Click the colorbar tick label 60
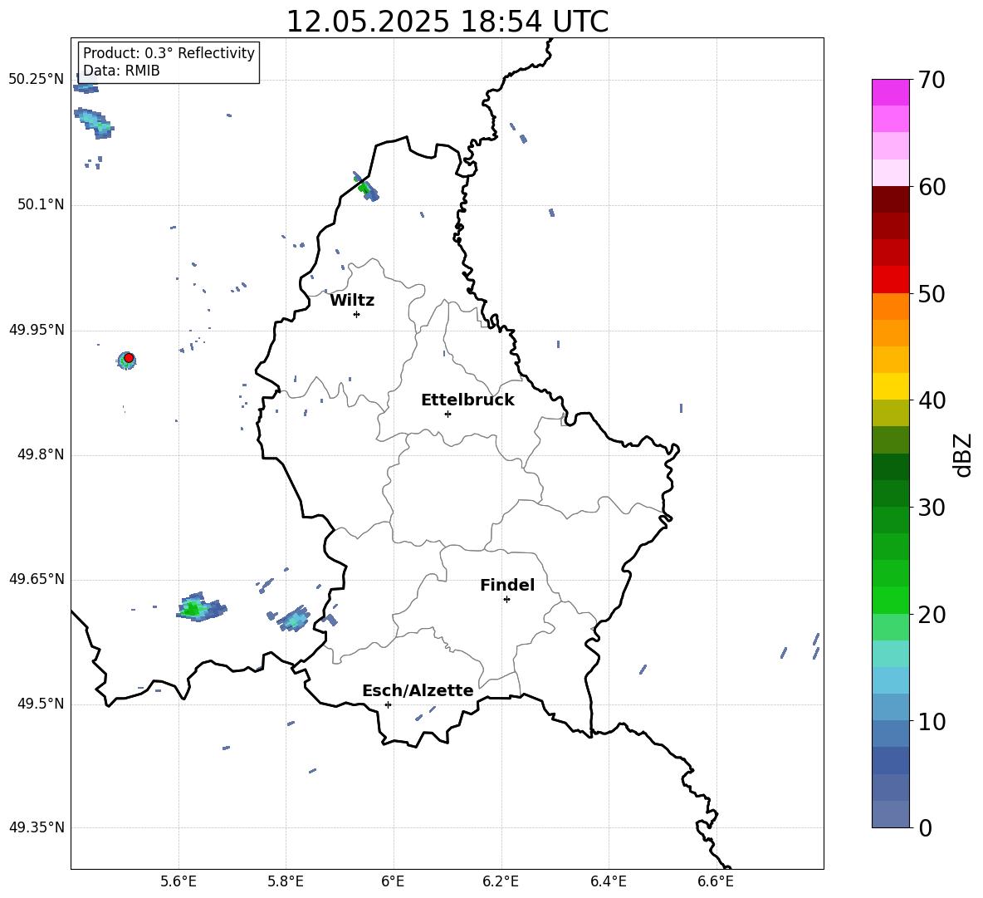The image size is (983, 898). (932, 187)
